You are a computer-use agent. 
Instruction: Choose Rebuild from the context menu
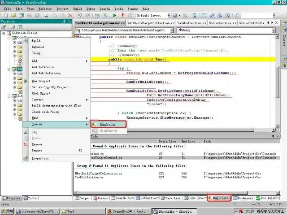pos(38,47)
